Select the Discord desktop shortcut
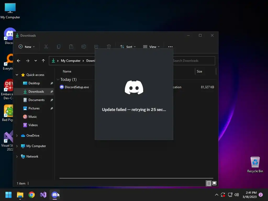Image resolution: width=268 pixels, height=201 pixels. 9,36
